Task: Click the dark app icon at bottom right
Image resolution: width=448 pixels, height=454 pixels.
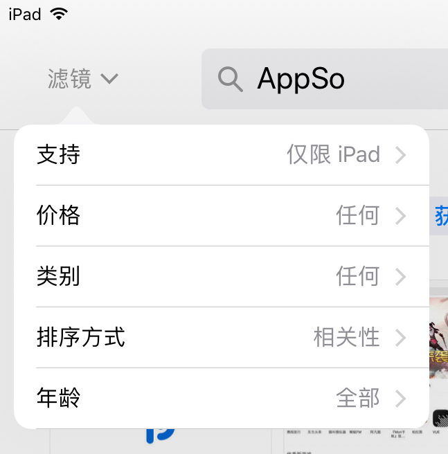Action: pos(440,419)
